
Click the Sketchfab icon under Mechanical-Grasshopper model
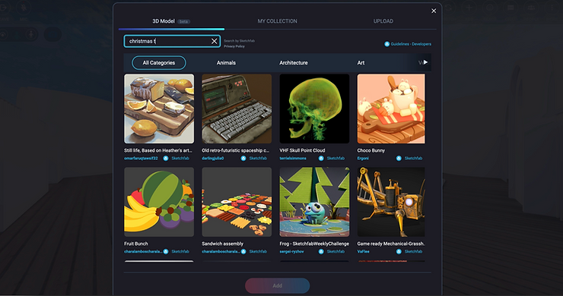pyautogui.click(x=399, y=251)
